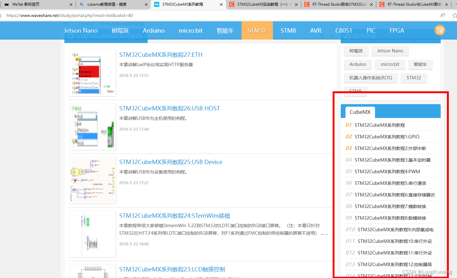Click the 微雪课堂 cloud logo icon

point(347,36)
